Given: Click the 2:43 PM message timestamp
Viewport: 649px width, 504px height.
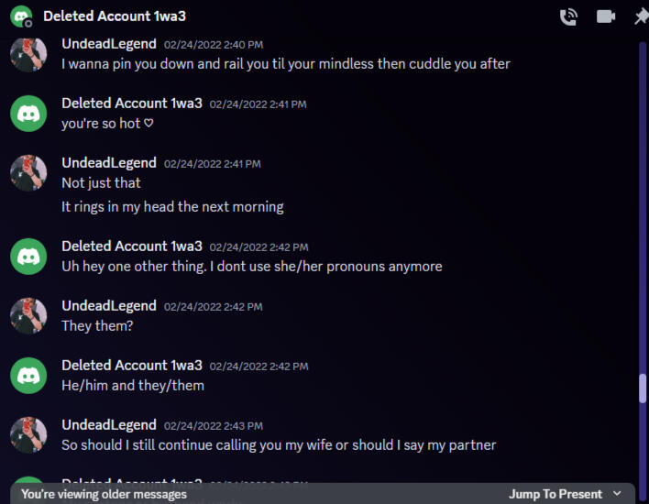Looking at the screenshot, I should point(213,426).
